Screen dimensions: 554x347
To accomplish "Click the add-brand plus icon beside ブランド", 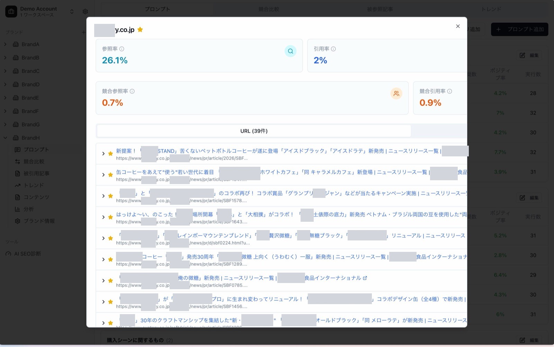I will pos(83,32).
